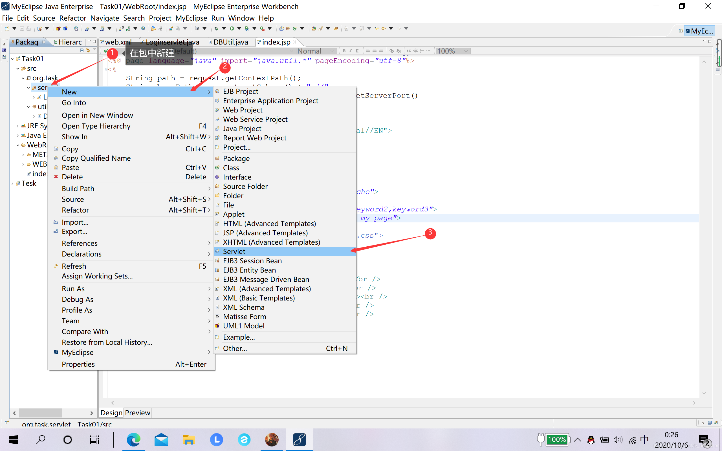Viewport: 722px width, 451px height.
Task: Open the DBUtil.java tab
Action: coord(231,41)
